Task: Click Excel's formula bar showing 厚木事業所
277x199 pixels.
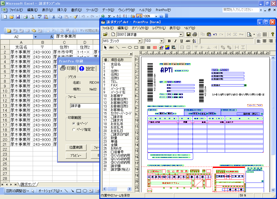Action: [x=77, y=37]
